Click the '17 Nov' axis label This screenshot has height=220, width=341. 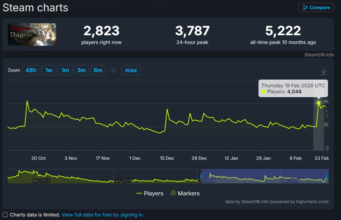pos(103,158)
